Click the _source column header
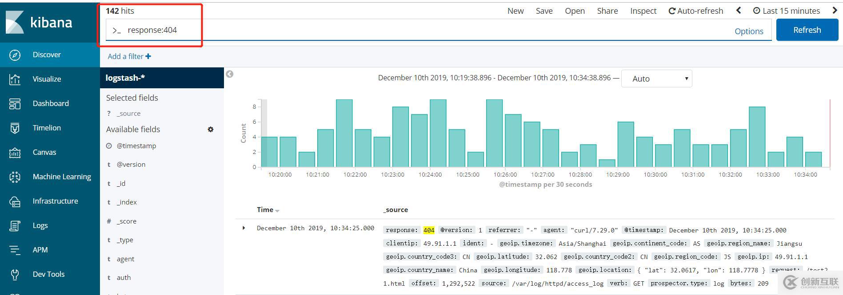The width and height of the screenshot is (843, 295). (x=396, y=210)
